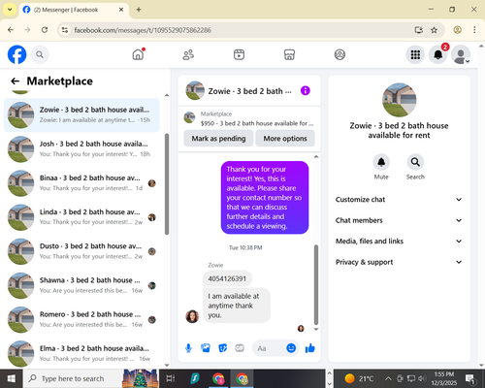The width and height of the screenshot is (485, 388).
Task: Click the Mute bell icon
Action: point(381,162)
